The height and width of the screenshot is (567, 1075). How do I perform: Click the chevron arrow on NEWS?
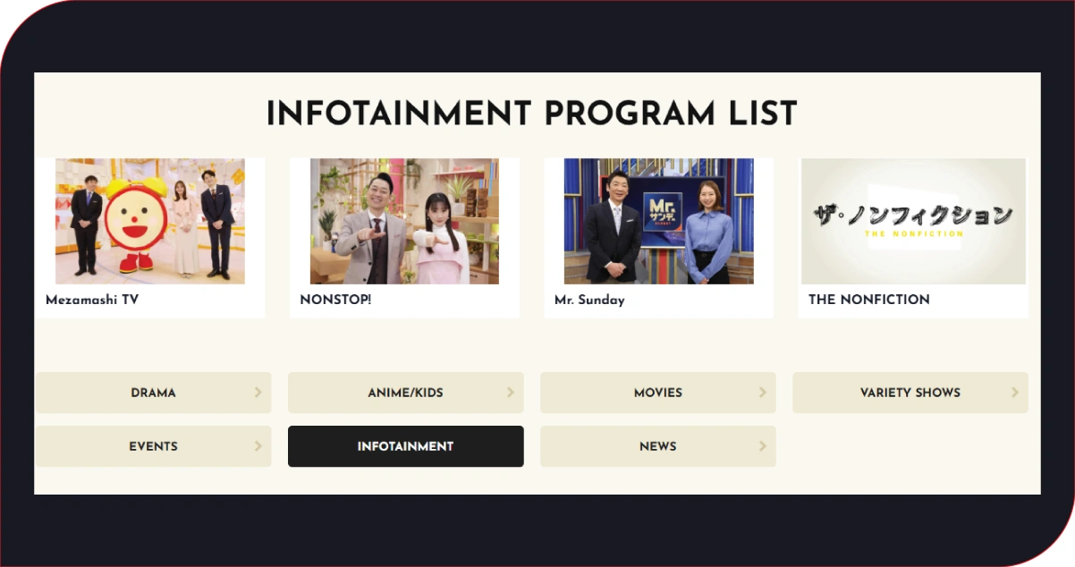763,446
